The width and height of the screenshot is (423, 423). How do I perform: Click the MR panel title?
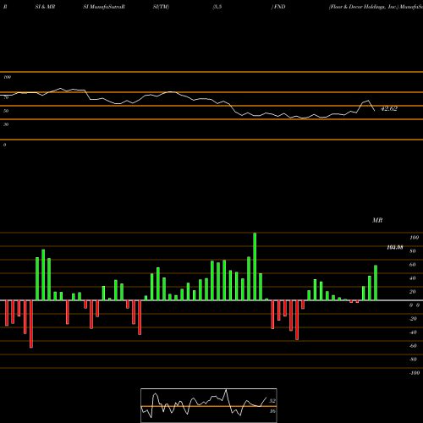[x=377, y=220]
